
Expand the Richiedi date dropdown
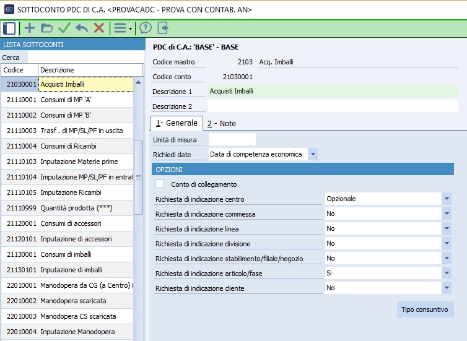[x=312, y=154]
